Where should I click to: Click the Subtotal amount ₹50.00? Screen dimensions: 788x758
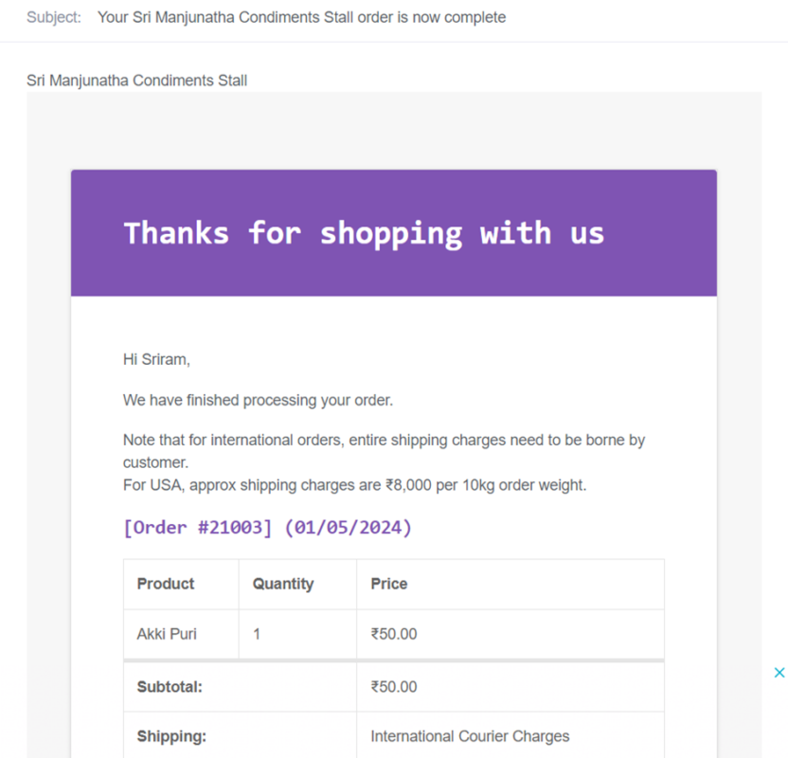[394, 687]
